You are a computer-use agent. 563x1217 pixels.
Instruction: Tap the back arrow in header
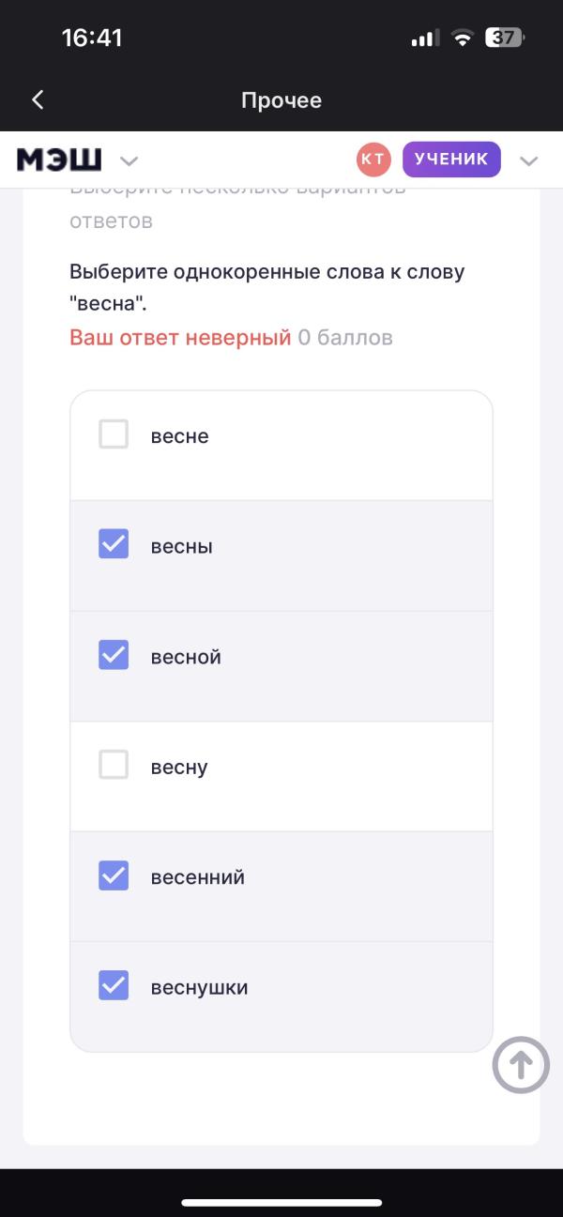coord(38,100)
